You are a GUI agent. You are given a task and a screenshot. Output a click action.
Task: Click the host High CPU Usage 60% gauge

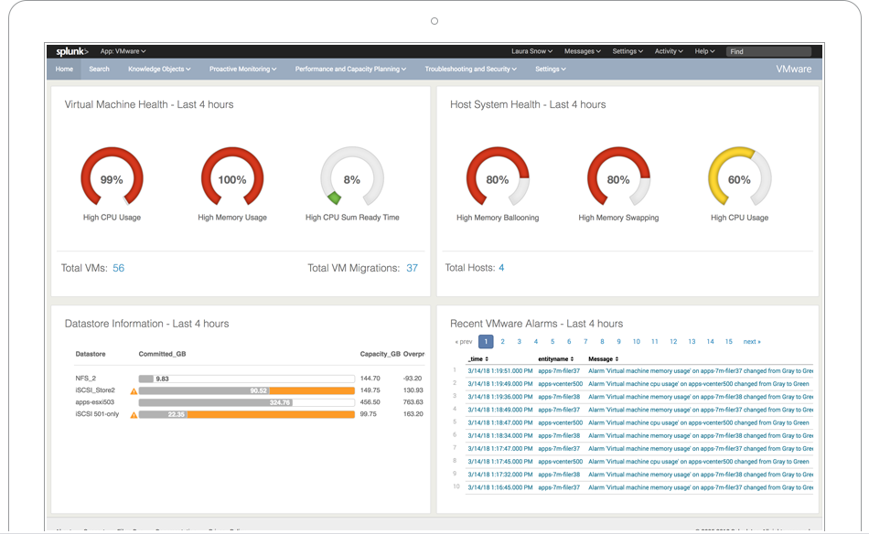point(739,176)
